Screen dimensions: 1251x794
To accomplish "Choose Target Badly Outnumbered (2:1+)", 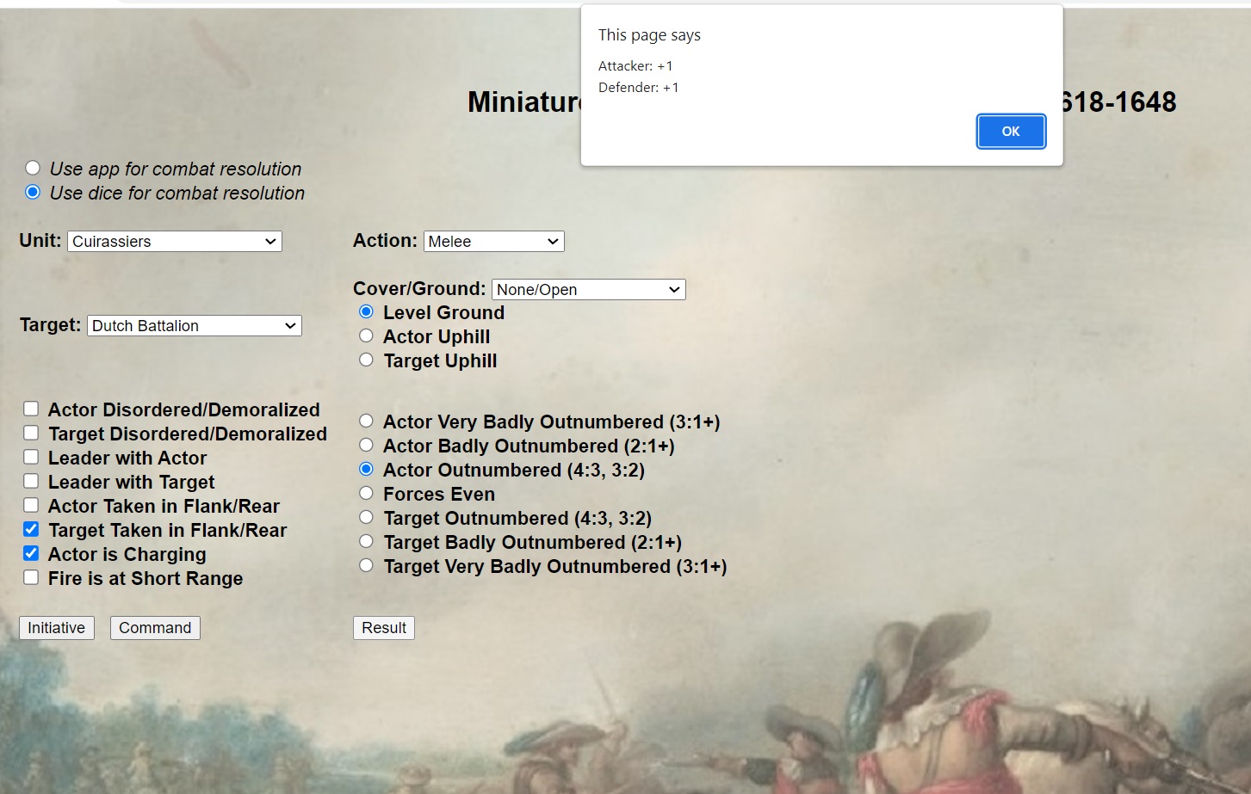I will click(x=367, y=541).
